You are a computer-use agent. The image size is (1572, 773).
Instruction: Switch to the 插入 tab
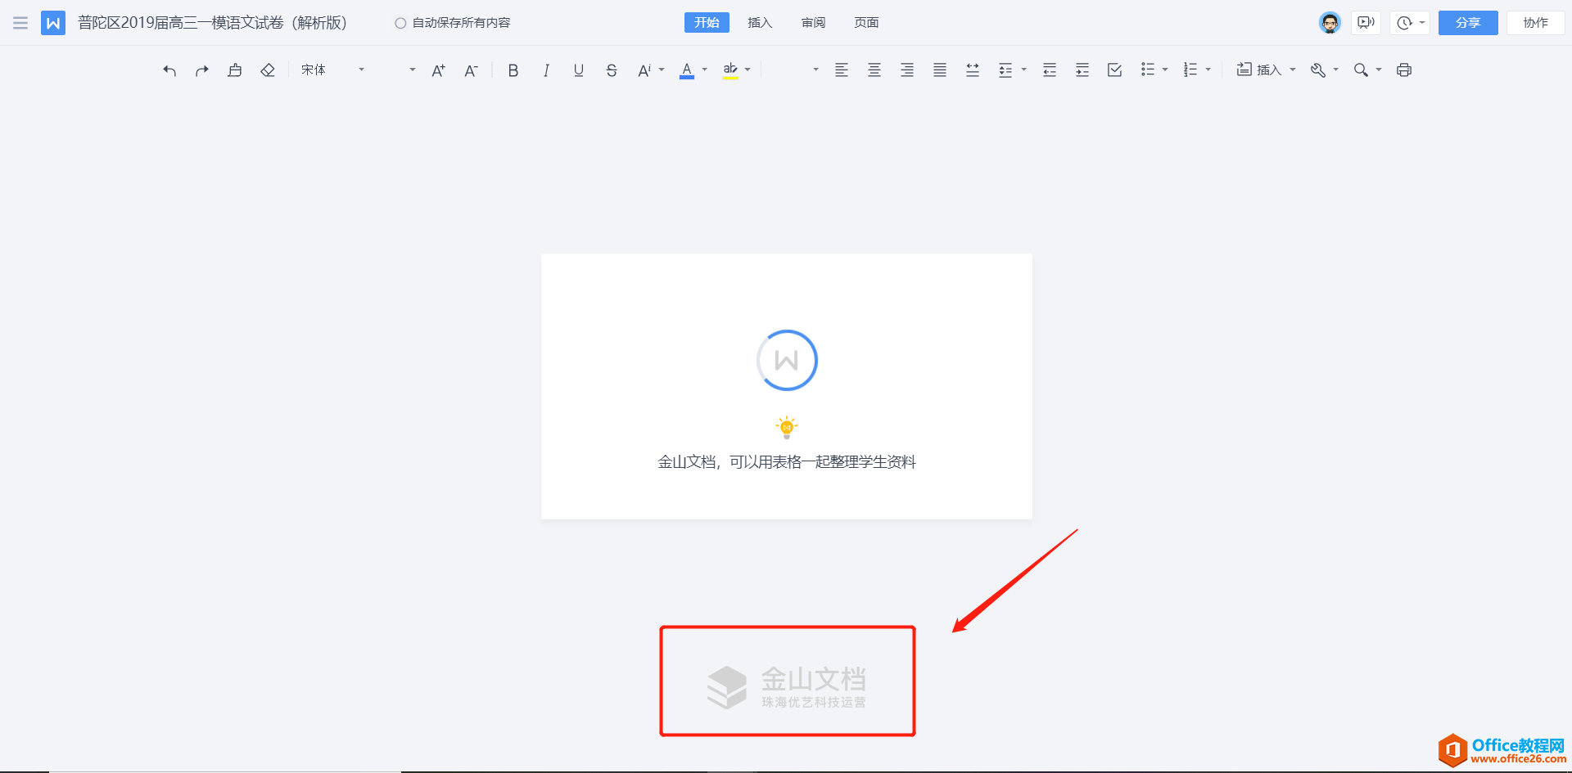click(760, 23)
